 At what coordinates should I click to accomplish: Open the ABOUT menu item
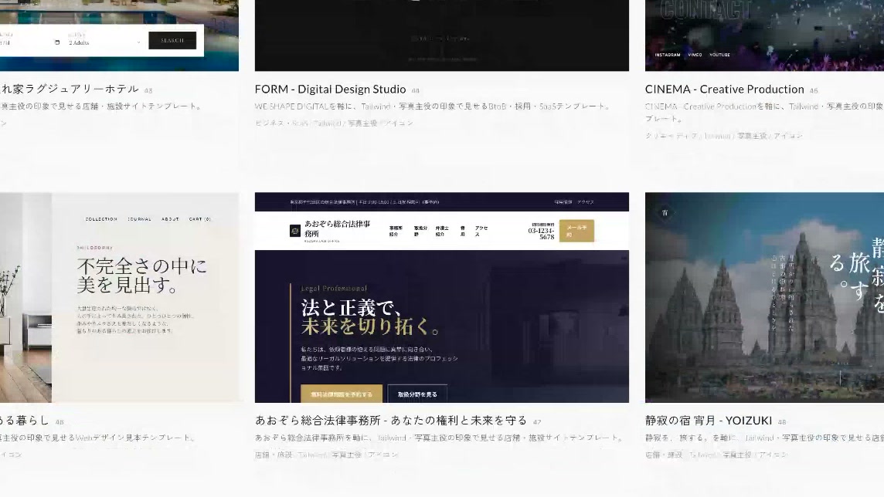(x=170, y=219)
